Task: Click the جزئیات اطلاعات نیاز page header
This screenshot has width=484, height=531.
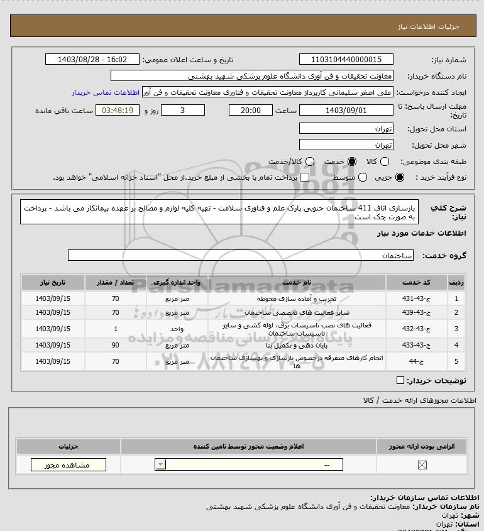Action: tap(429, 26)
